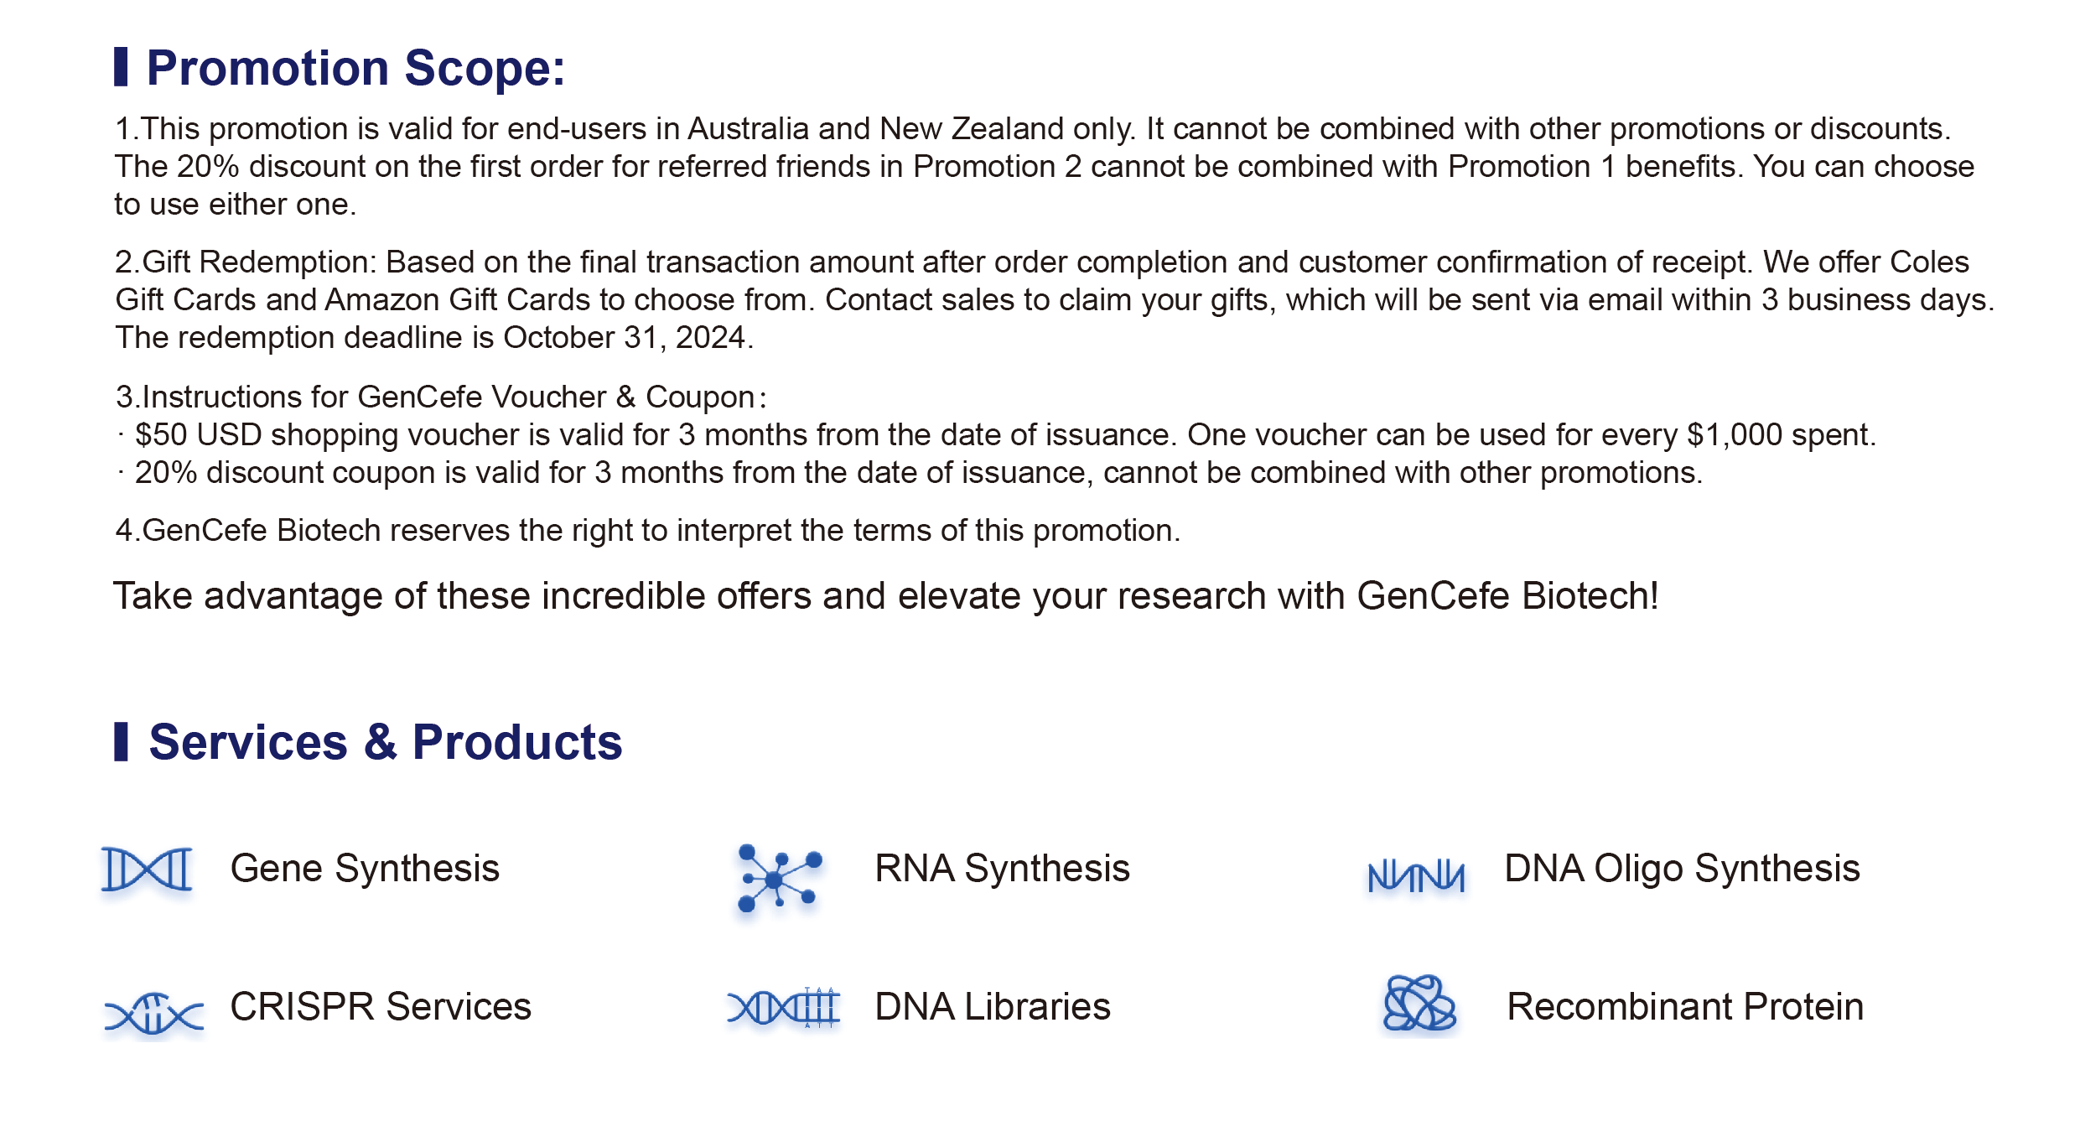Click the RNA Synthesis molecule icon
Viewport: 2080px width, 1137px height.
[779, 878]
